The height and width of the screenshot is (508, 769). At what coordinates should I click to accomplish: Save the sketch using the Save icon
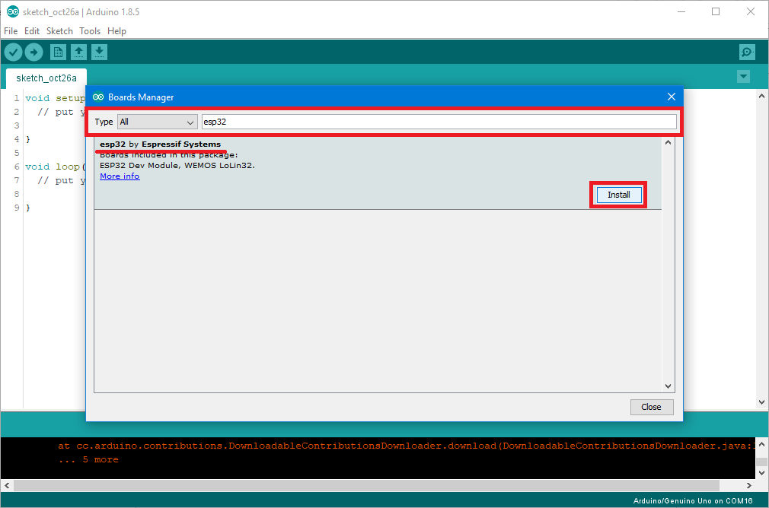[99, 52]
